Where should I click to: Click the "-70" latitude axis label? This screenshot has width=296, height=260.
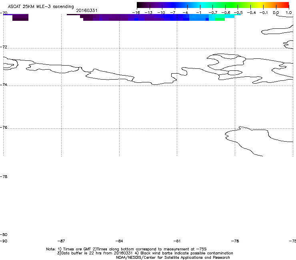click(x=4, y=13)
